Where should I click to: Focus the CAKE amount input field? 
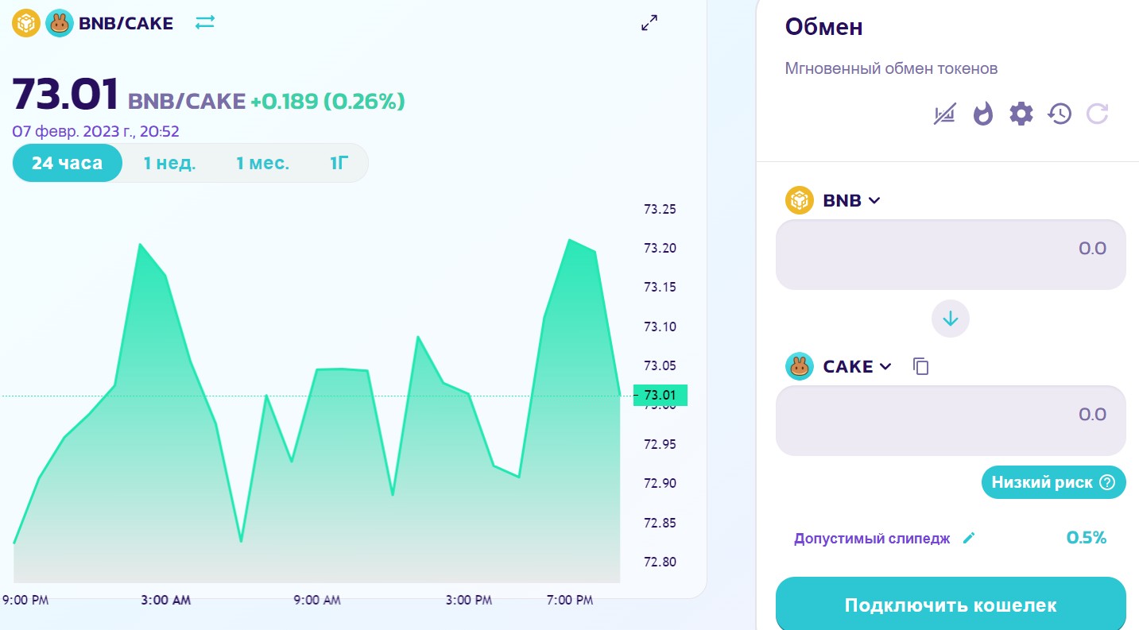pyautogui.click(x=951, y=420)
